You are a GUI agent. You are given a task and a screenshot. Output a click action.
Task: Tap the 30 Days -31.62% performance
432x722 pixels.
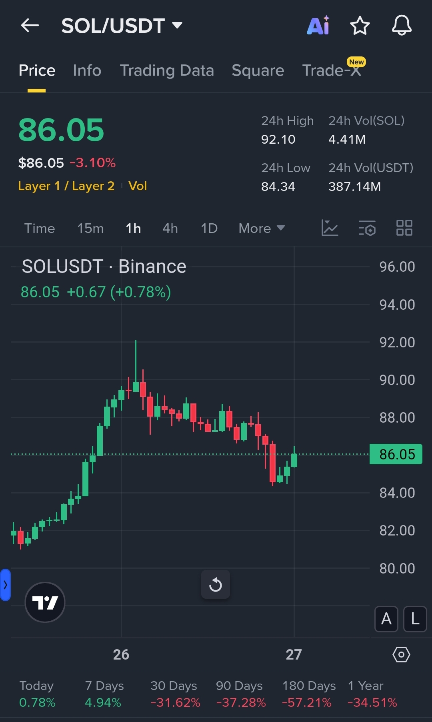175,694
